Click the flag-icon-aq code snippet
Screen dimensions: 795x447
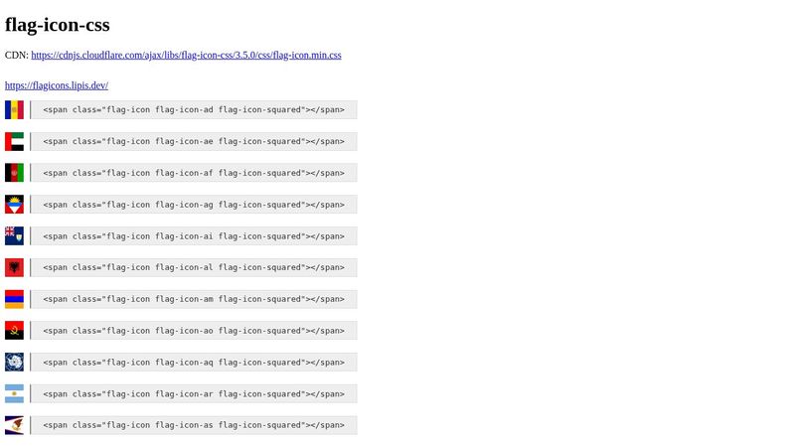(194, 362)
